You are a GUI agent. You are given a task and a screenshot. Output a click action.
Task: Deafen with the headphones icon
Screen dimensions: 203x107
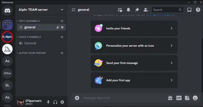click(x=55, y=102)
